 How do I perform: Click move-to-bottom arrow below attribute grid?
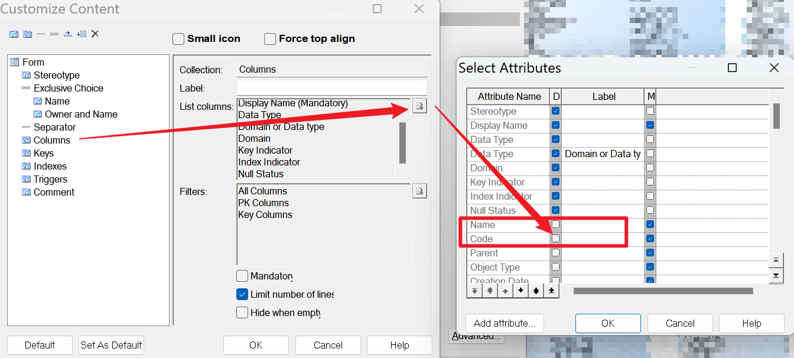[x=551, y=291]
